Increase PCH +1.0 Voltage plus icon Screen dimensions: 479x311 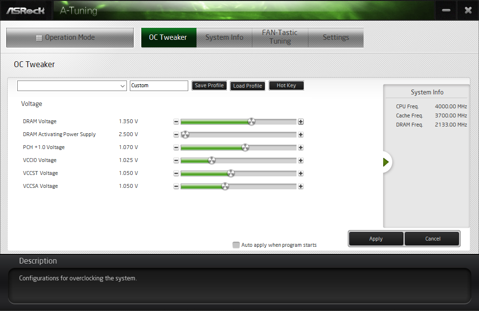(301, 148)
